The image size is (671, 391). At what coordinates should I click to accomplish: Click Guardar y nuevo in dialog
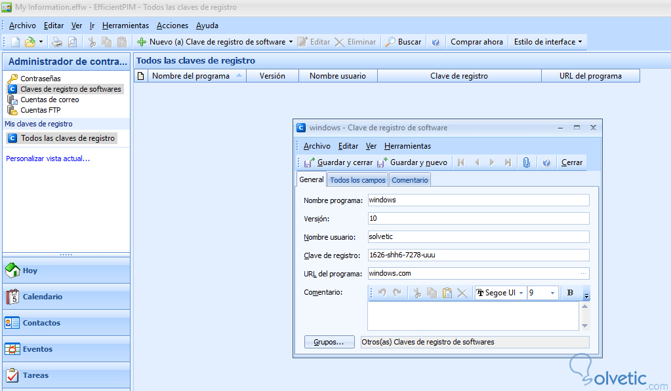click(x=412, y=162)
